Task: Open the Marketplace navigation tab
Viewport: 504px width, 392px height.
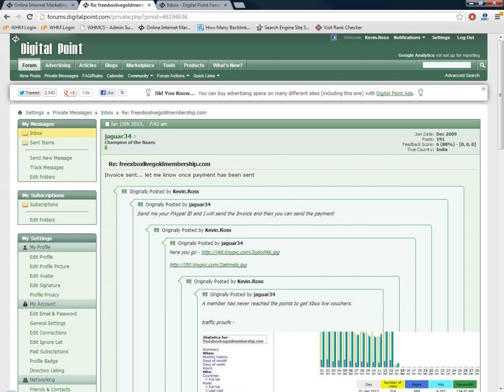Action: [x=140, y=66]
